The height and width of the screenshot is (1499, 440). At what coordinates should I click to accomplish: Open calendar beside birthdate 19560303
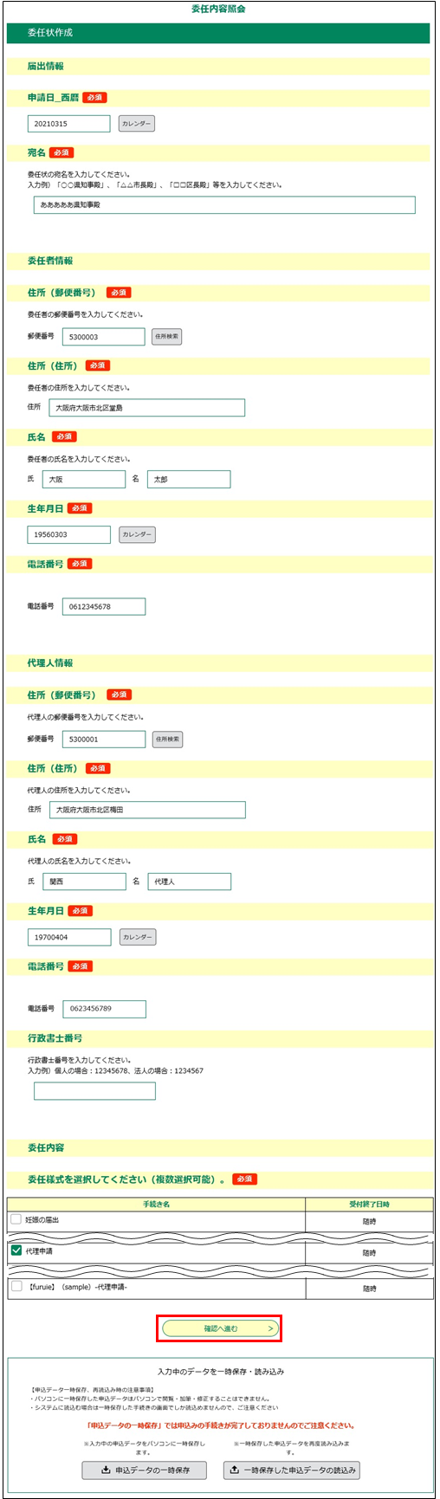pyautogui.click(x=137, y=534)
